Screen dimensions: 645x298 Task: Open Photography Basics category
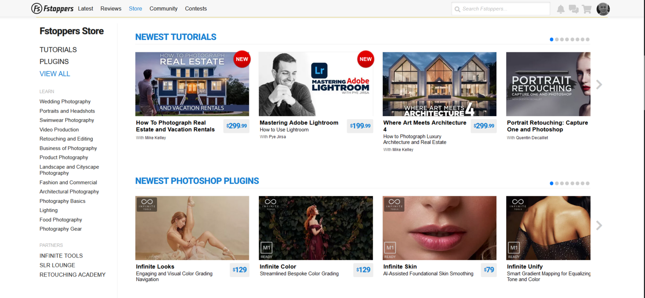coord(62,201)
